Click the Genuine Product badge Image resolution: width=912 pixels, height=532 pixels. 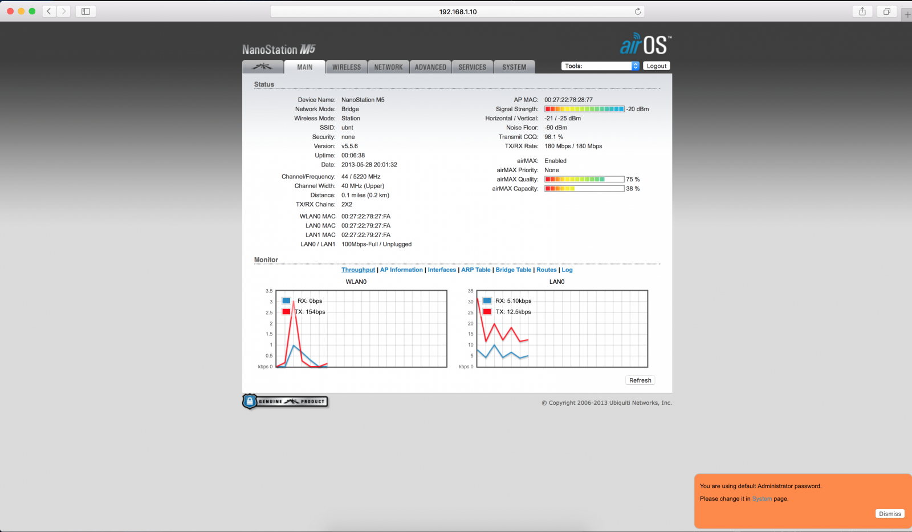click(285, 401)
